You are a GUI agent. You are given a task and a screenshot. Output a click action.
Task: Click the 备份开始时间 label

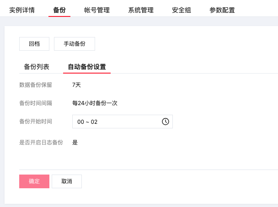click(x=36, y=122)
